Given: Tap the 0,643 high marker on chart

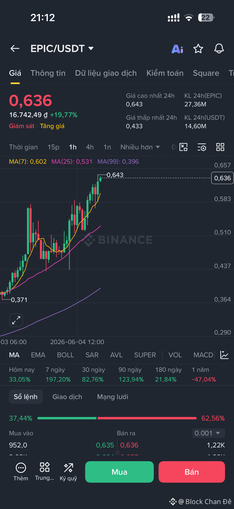Looking at the screenshot, I should pyautogui.click(x=115, y=175).
